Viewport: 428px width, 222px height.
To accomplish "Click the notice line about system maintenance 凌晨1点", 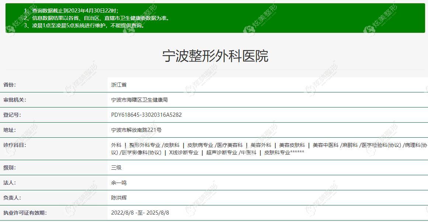I will 84,26.
